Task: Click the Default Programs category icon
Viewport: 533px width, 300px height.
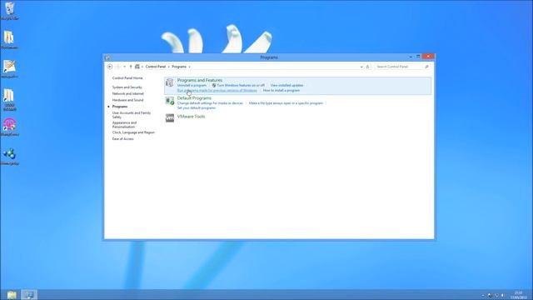Action: (169, 101)
